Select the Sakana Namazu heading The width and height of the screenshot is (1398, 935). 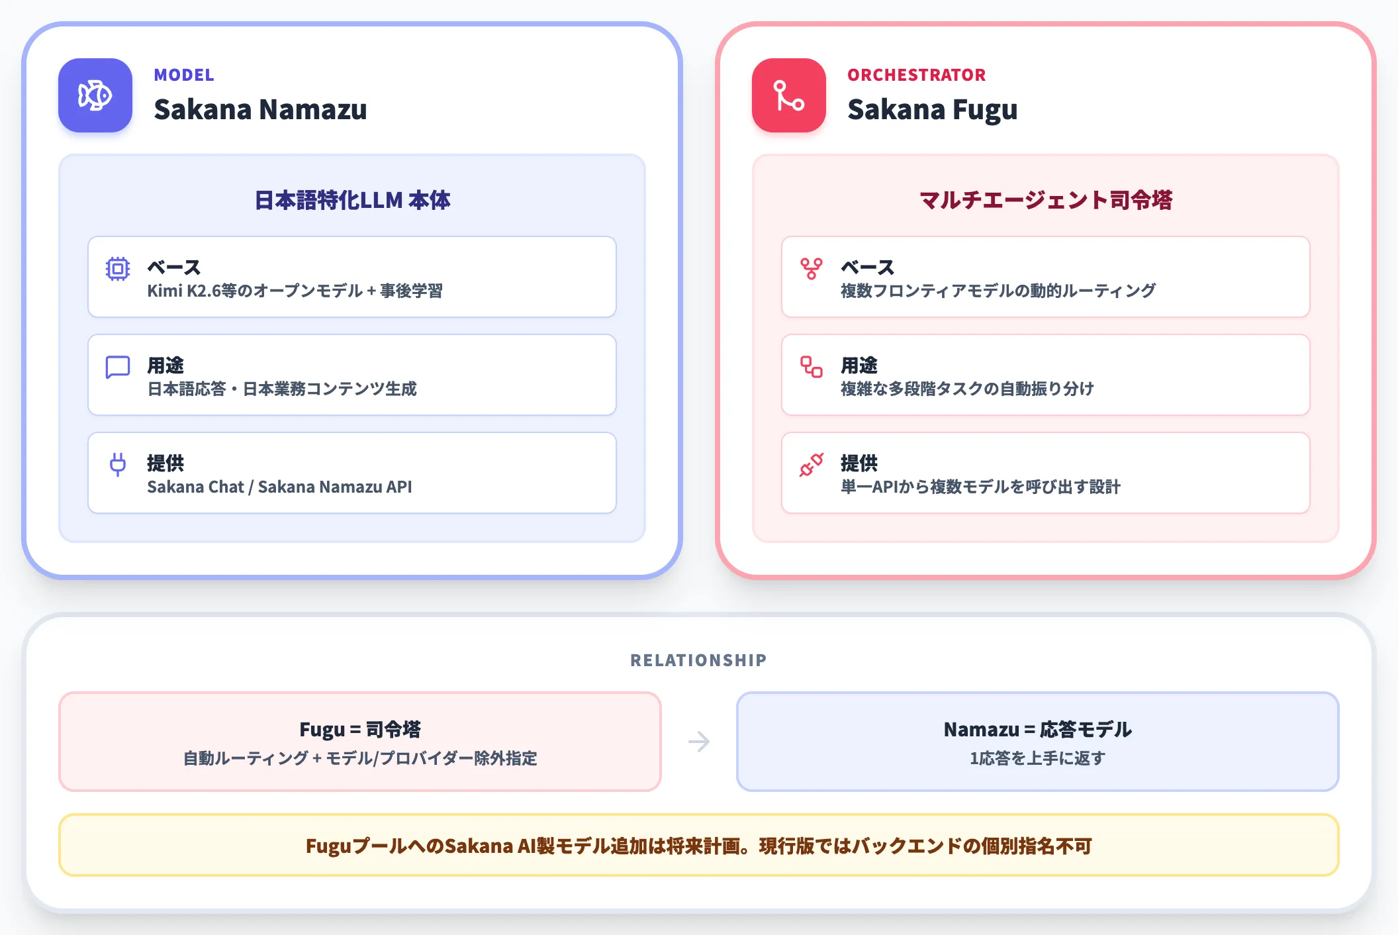(x=260, y=109)
